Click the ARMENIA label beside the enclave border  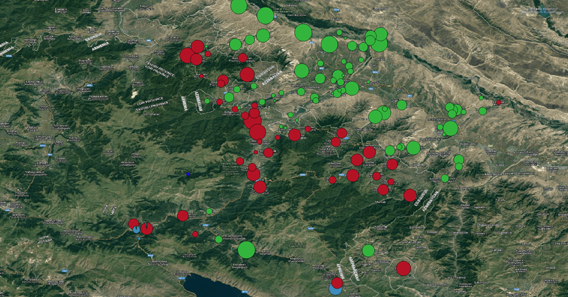185,103
